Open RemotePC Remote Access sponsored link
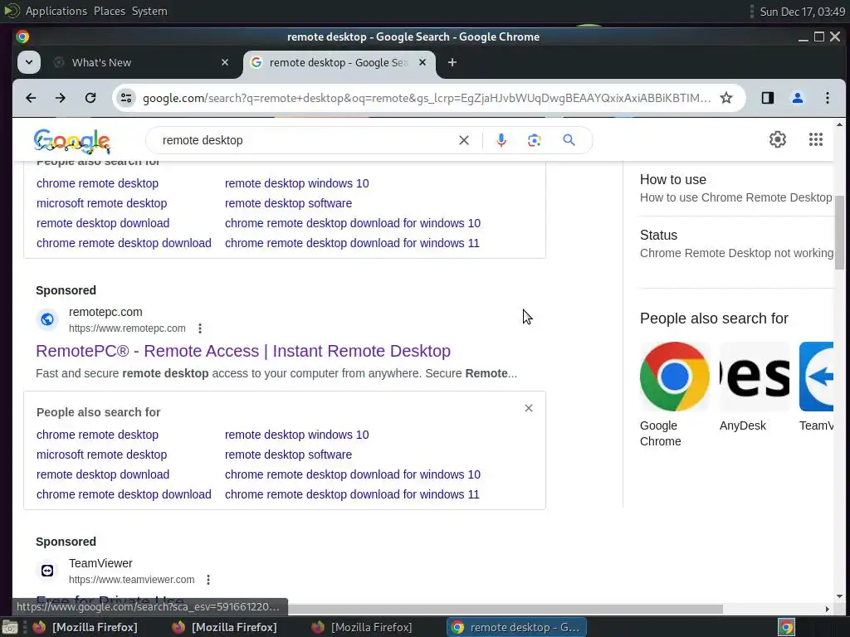The width and height of the screenshot is (850, 637). 243,351
